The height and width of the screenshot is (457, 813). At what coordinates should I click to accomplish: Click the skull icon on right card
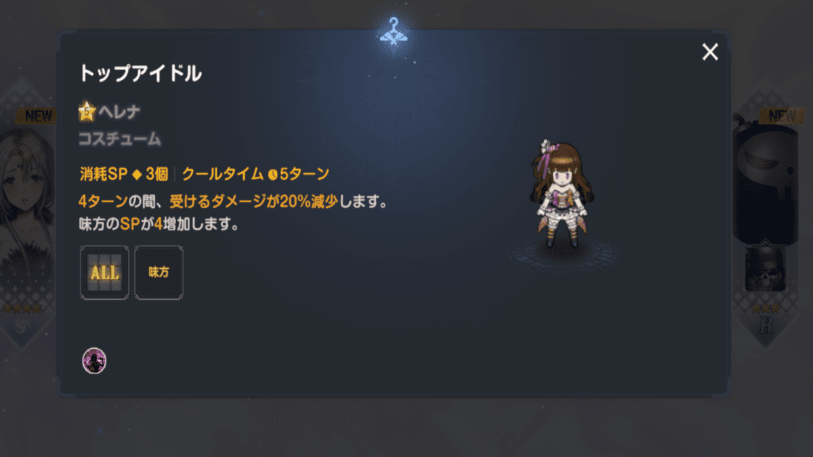tap(766, 269)
